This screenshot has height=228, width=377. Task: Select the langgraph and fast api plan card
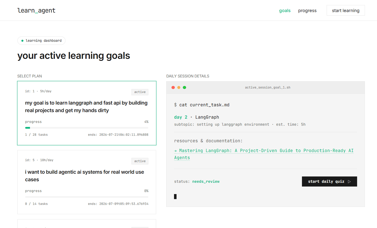click(x=87, y=113)
